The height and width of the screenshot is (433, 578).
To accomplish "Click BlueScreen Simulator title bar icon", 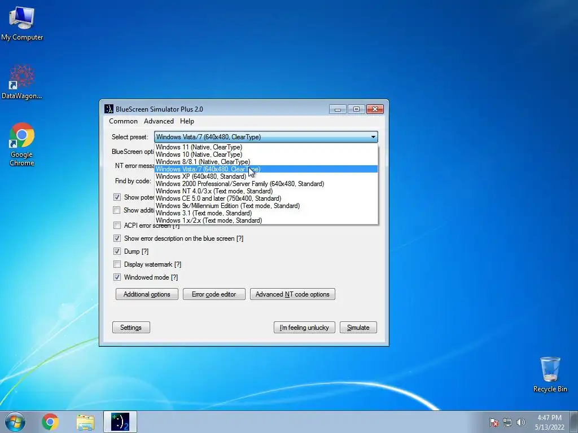I will [x=109, y=109].
